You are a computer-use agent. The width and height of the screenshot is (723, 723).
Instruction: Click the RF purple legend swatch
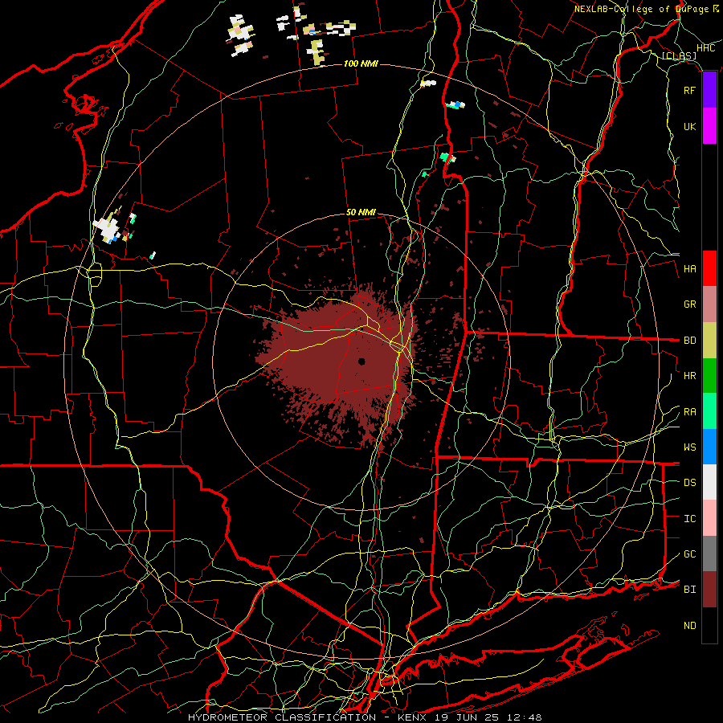[709, 90]
